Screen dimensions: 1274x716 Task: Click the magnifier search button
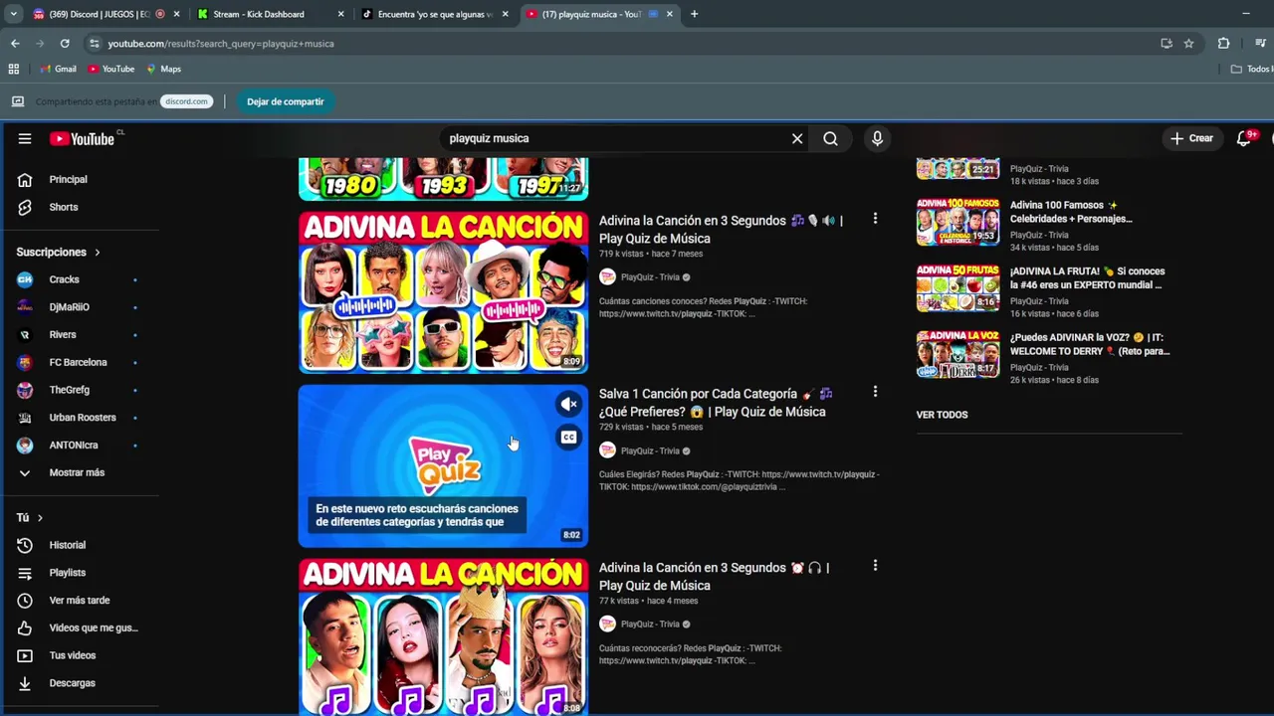coord(830,138)
